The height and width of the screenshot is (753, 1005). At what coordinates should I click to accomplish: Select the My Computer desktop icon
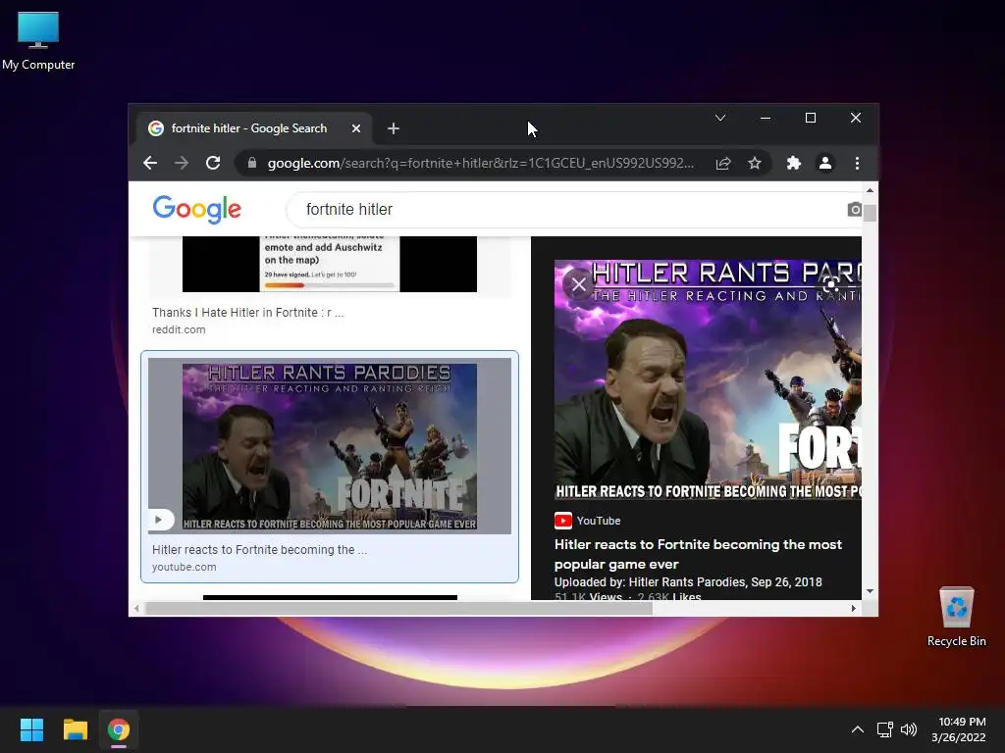pos(38,41)
